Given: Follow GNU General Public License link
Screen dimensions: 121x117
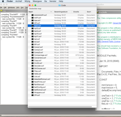Looking at the screenshot, I should click(109, 42).
